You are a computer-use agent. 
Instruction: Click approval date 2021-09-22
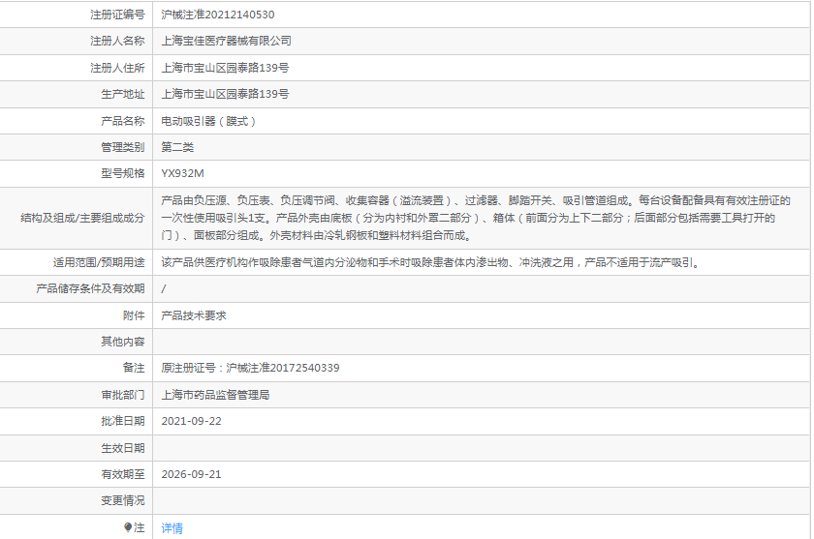pos(191,421)
